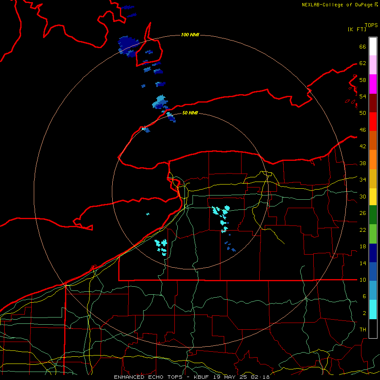Click the black TH threshold swatch

tap(373, 328)
